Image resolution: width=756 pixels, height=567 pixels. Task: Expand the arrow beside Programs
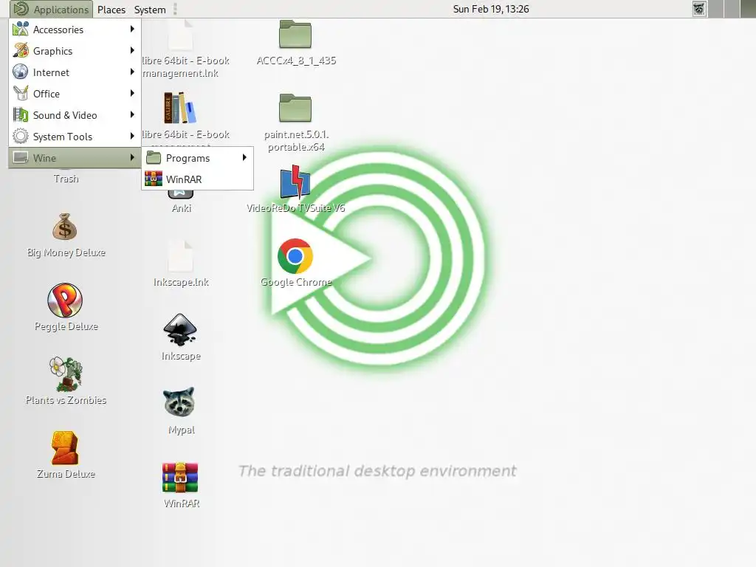(x=244, y=157)
